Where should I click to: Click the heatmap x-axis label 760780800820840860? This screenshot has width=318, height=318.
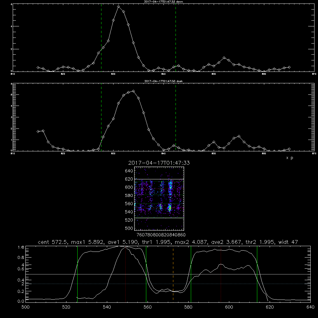coord(161,235)
